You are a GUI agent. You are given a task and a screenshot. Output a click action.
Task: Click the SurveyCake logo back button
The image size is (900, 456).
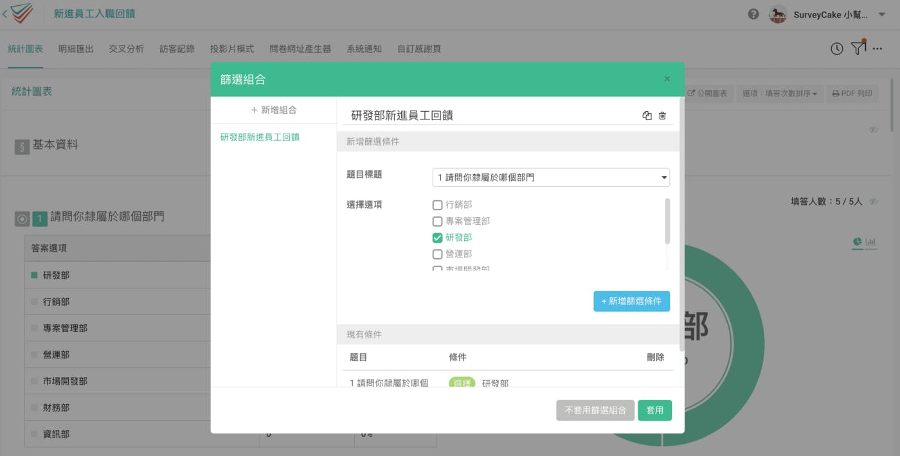click(18, 13)
